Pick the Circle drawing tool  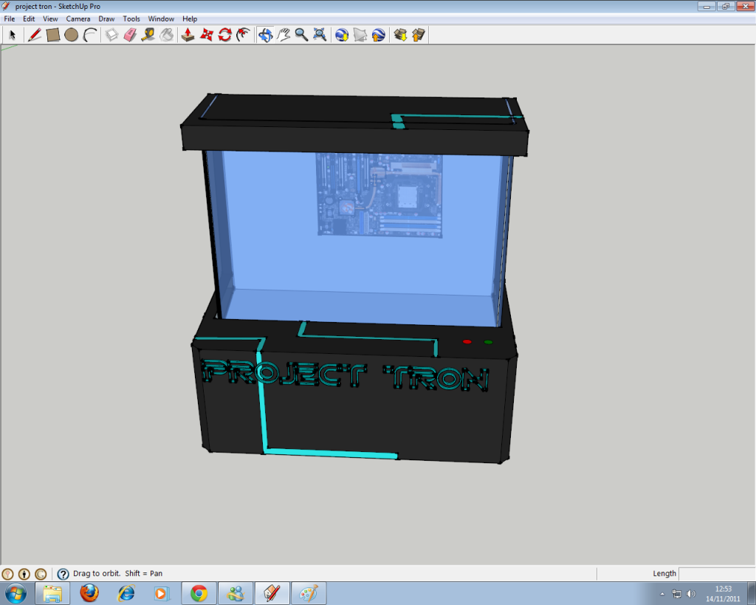(x=71, y=35)
